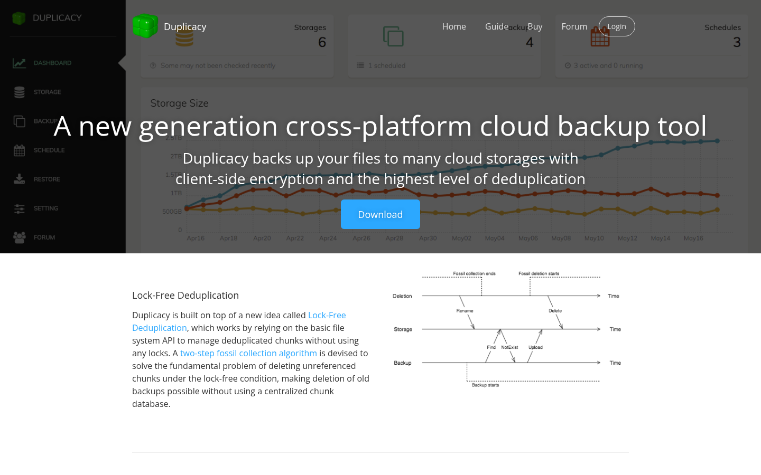Click the '1 scheduled' status text
Viewport: 761px width, 475px height.
(x=387, y=65)
